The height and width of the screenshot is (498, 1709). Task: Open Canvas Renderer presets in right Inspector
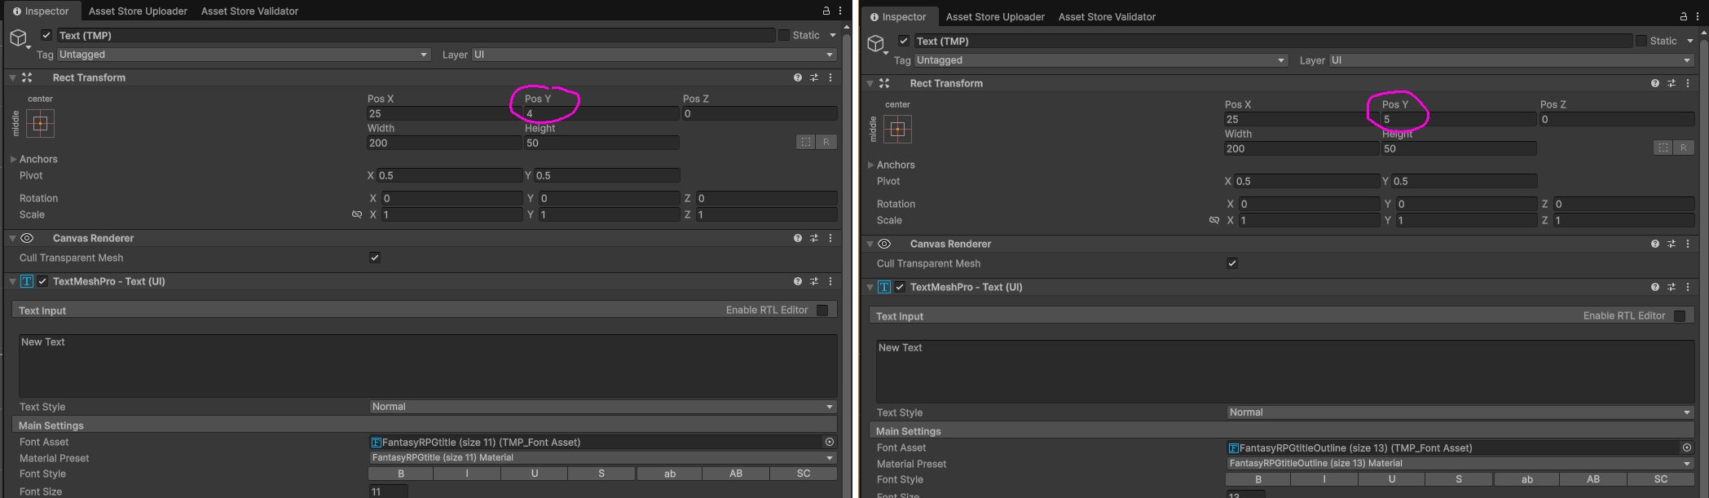tap(1671, 244)
